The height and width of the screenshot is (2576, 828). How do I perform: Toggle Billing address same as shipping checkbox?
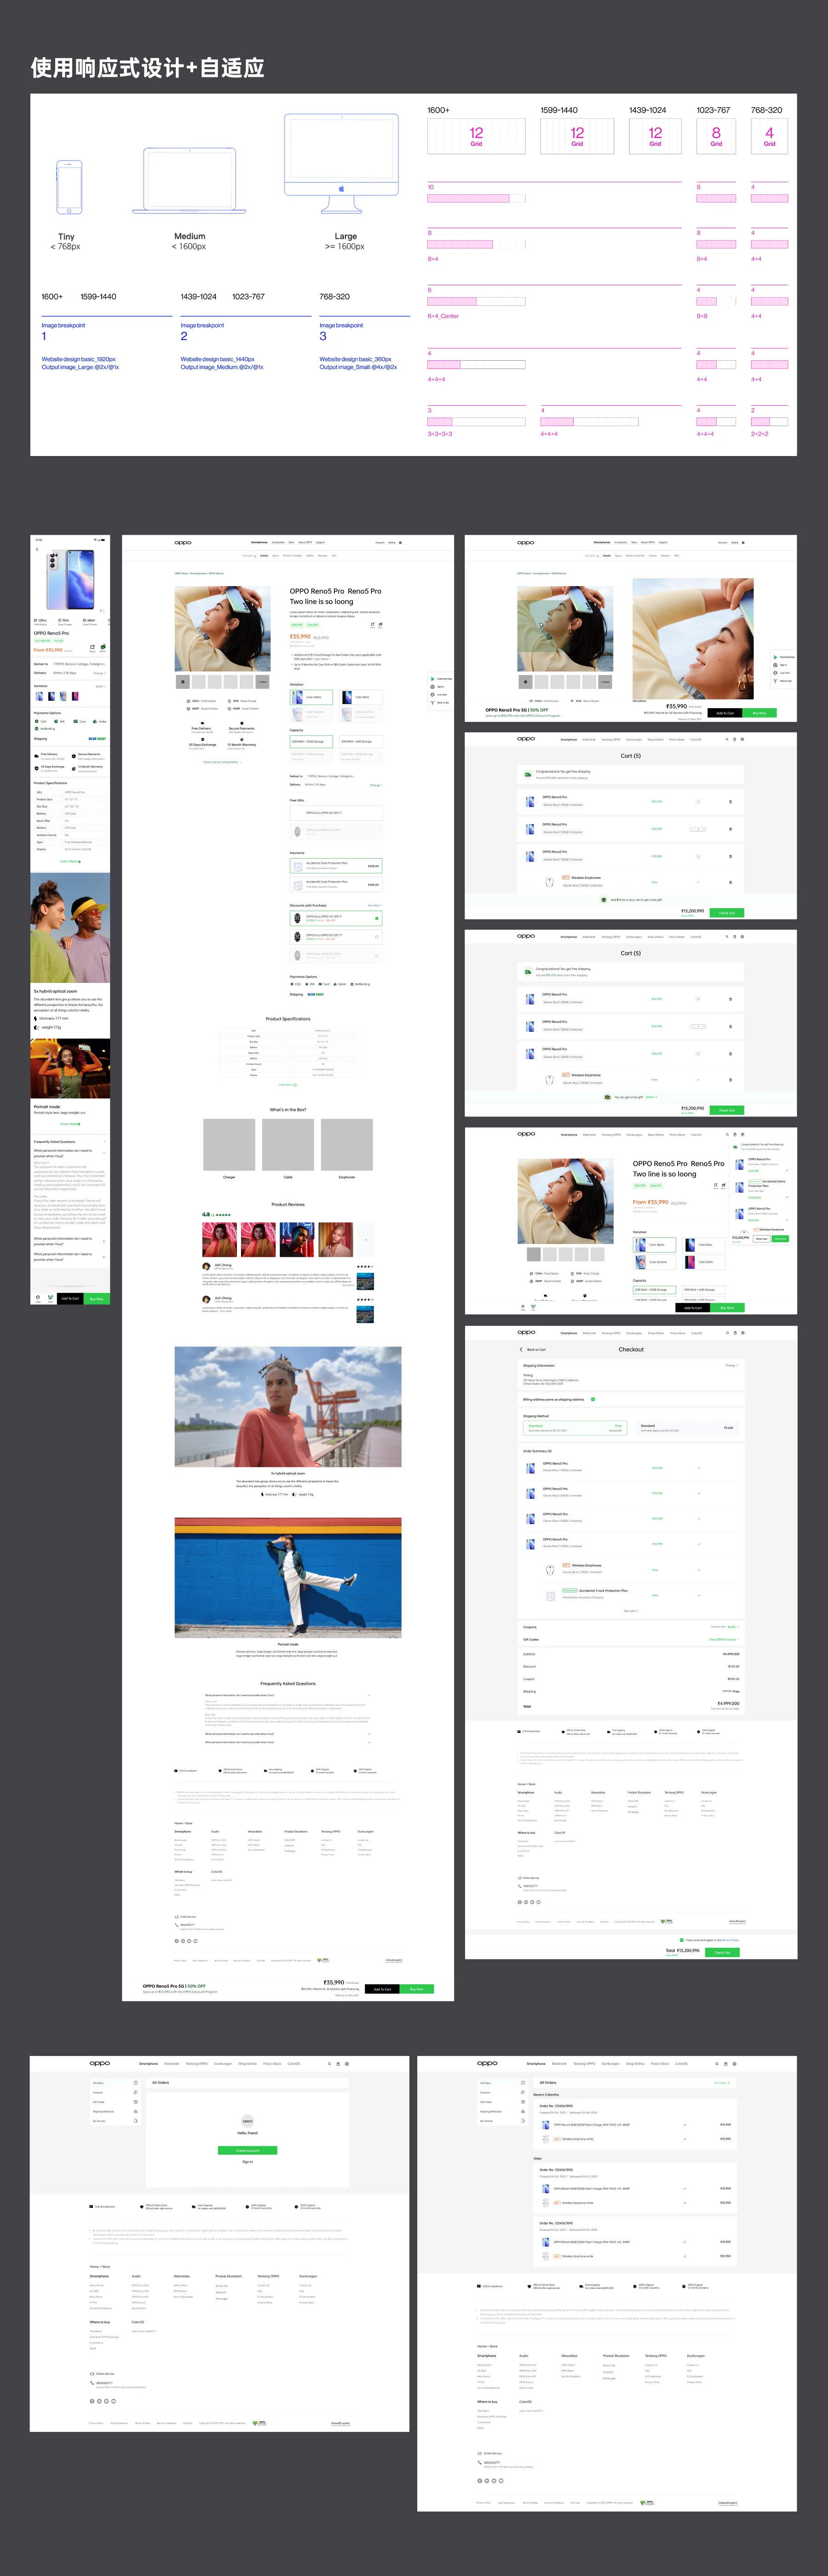(x=593, y=1399)
